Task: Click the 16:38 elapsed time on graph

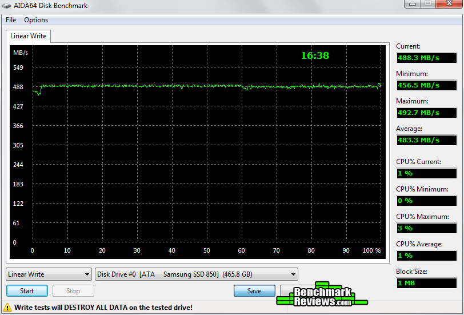Action: (315, 55)
